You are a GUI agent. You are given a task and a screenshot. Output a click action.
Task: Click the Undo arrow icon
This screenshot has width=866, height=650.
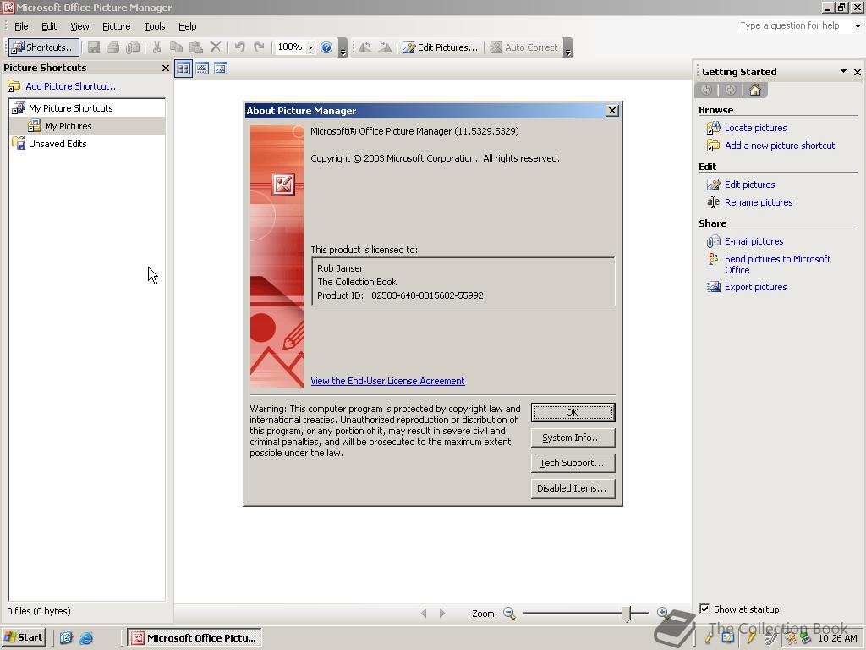[x=239, y=47]
